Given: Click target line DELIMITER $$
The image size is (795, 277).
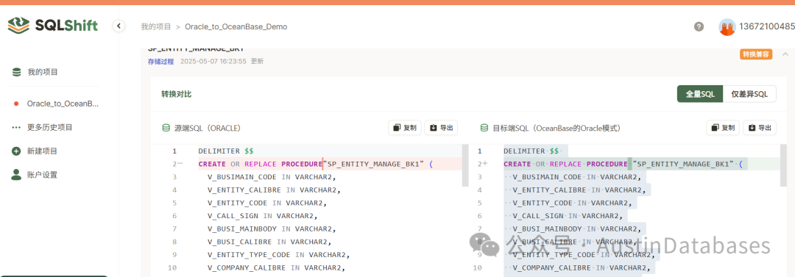Looking at the screenshot, I should click(531, 151).
